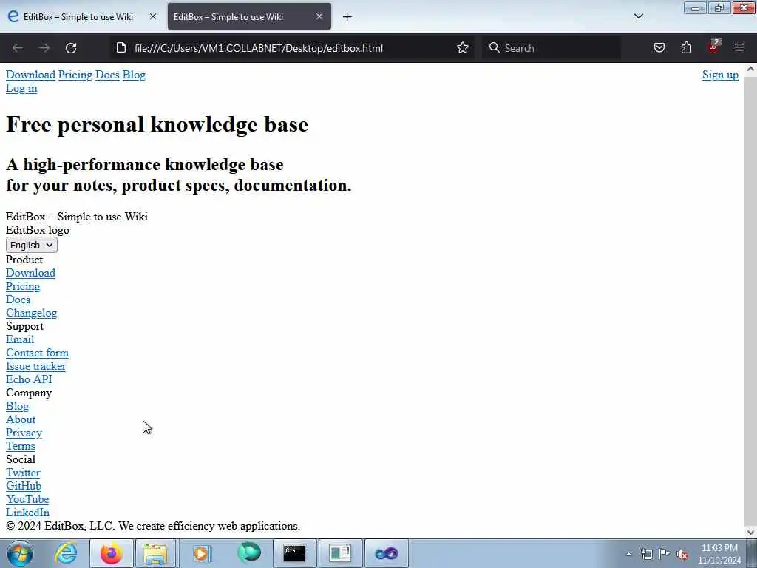The image size is (757, 568).
Task: Open the GitHub link
Action: [24, 486]
